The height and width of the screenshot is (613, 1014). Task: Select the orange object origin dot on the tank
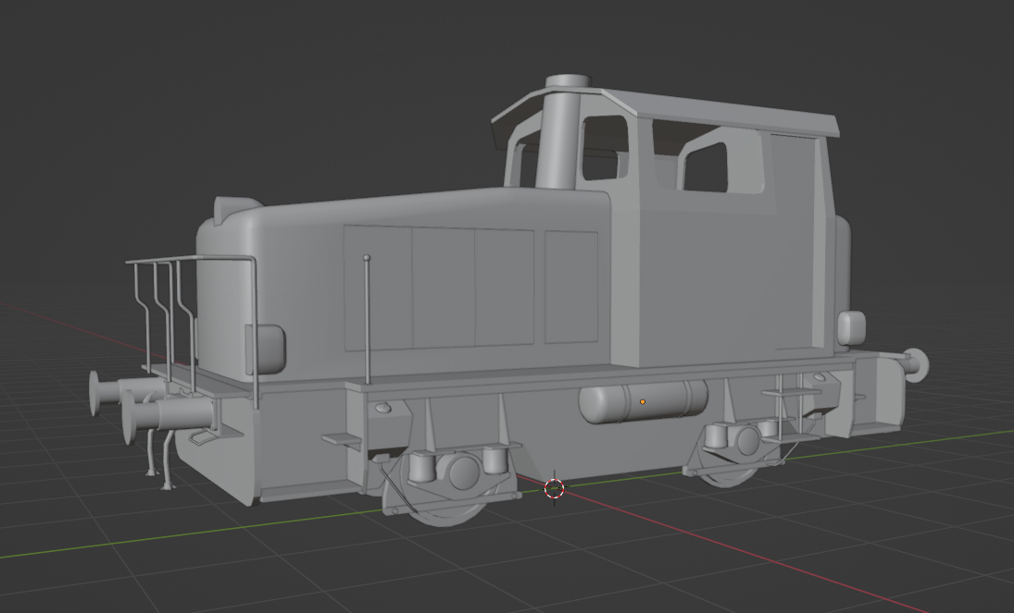pos(642,402)
